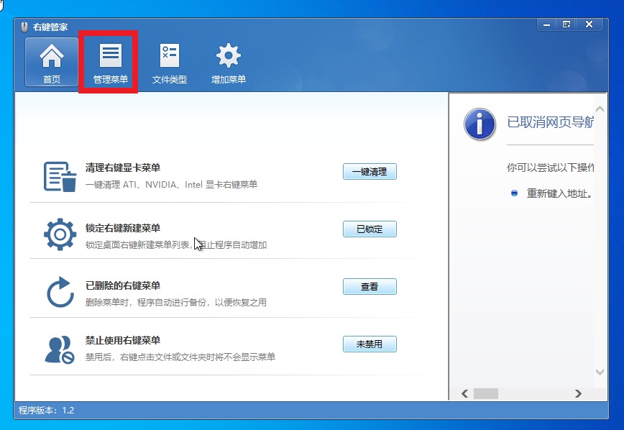
Task: Toggle the 未禁用 right-click disable button
Action: (x=370, y=344)
